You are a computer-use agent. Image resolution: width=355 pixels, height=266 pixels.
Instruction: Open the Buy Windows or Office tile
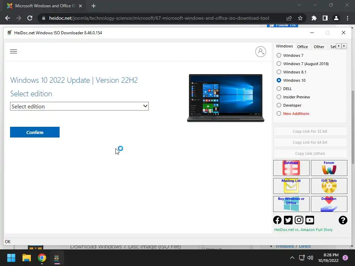tap(291, 204)
